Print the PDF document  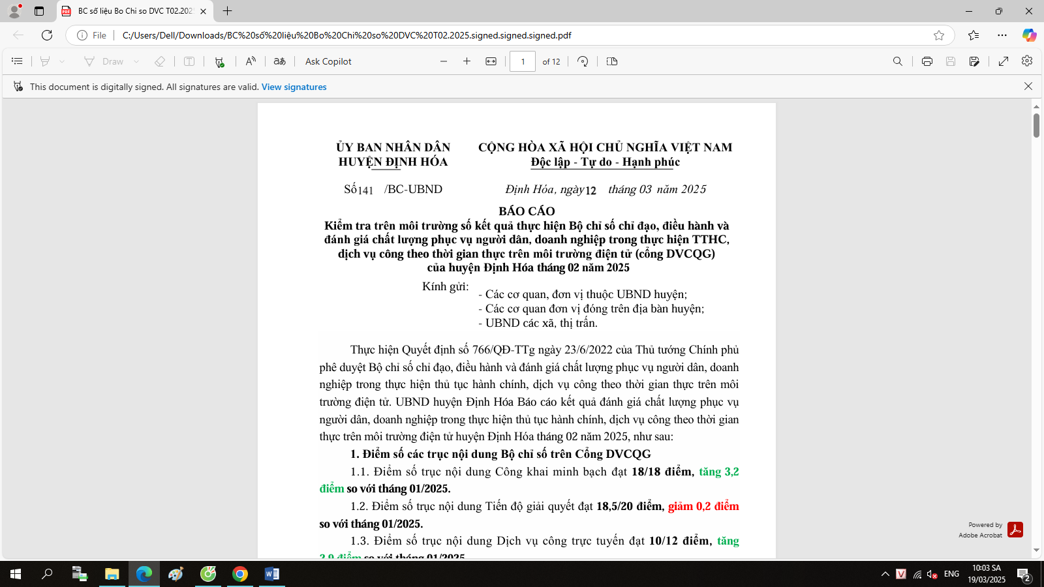(927, 61)
